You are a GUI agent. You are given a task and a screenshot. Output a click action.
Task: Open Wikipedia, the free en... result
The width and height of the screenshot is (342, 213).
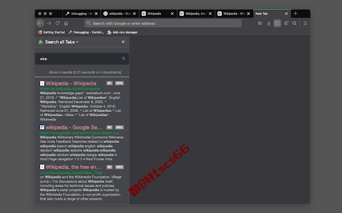73,167
